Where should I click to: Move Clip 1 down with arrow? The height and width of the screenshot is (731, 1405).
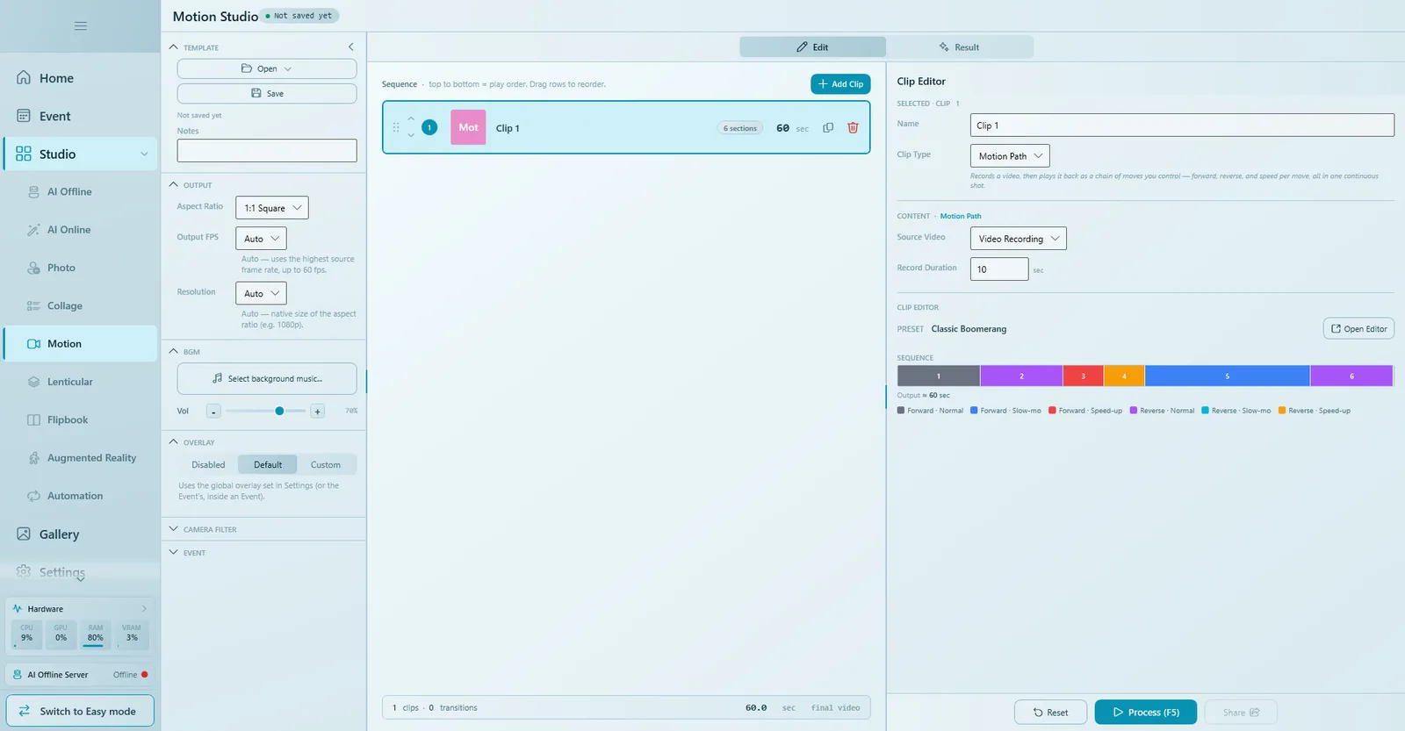[x=411, y=136]
